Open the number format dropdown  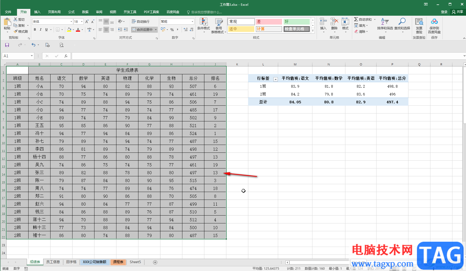pyautogui.click(x=193, y=21)
